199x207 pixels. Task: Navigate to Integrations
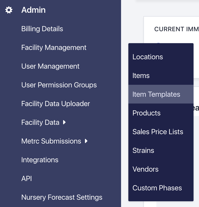click(40, 160)
